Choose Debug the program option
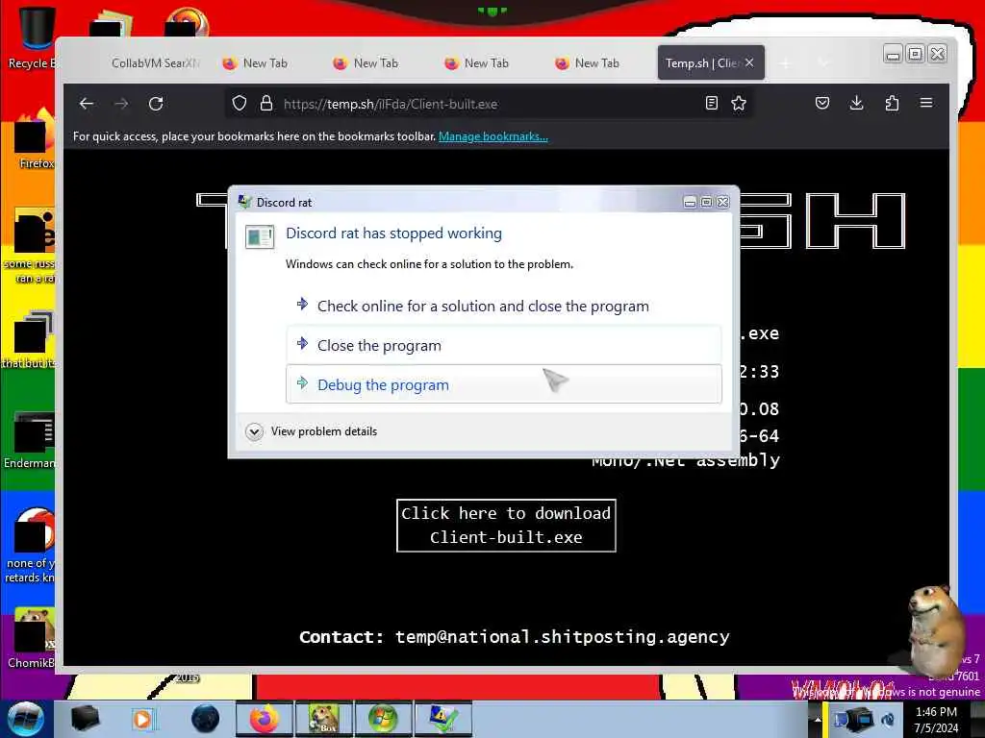Image resolution: width=985 pixels, height=738 pixels. click(x=504, y=384)
